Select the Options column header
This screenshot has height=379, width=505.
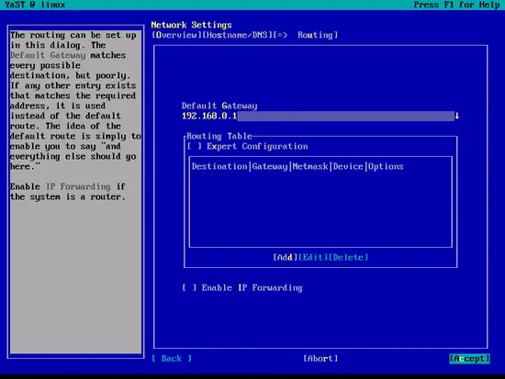coord(386,166)
